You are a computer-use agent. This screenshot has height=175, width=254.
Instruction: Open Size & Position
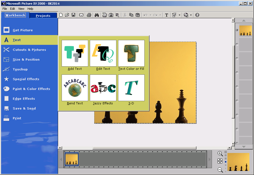30,60
